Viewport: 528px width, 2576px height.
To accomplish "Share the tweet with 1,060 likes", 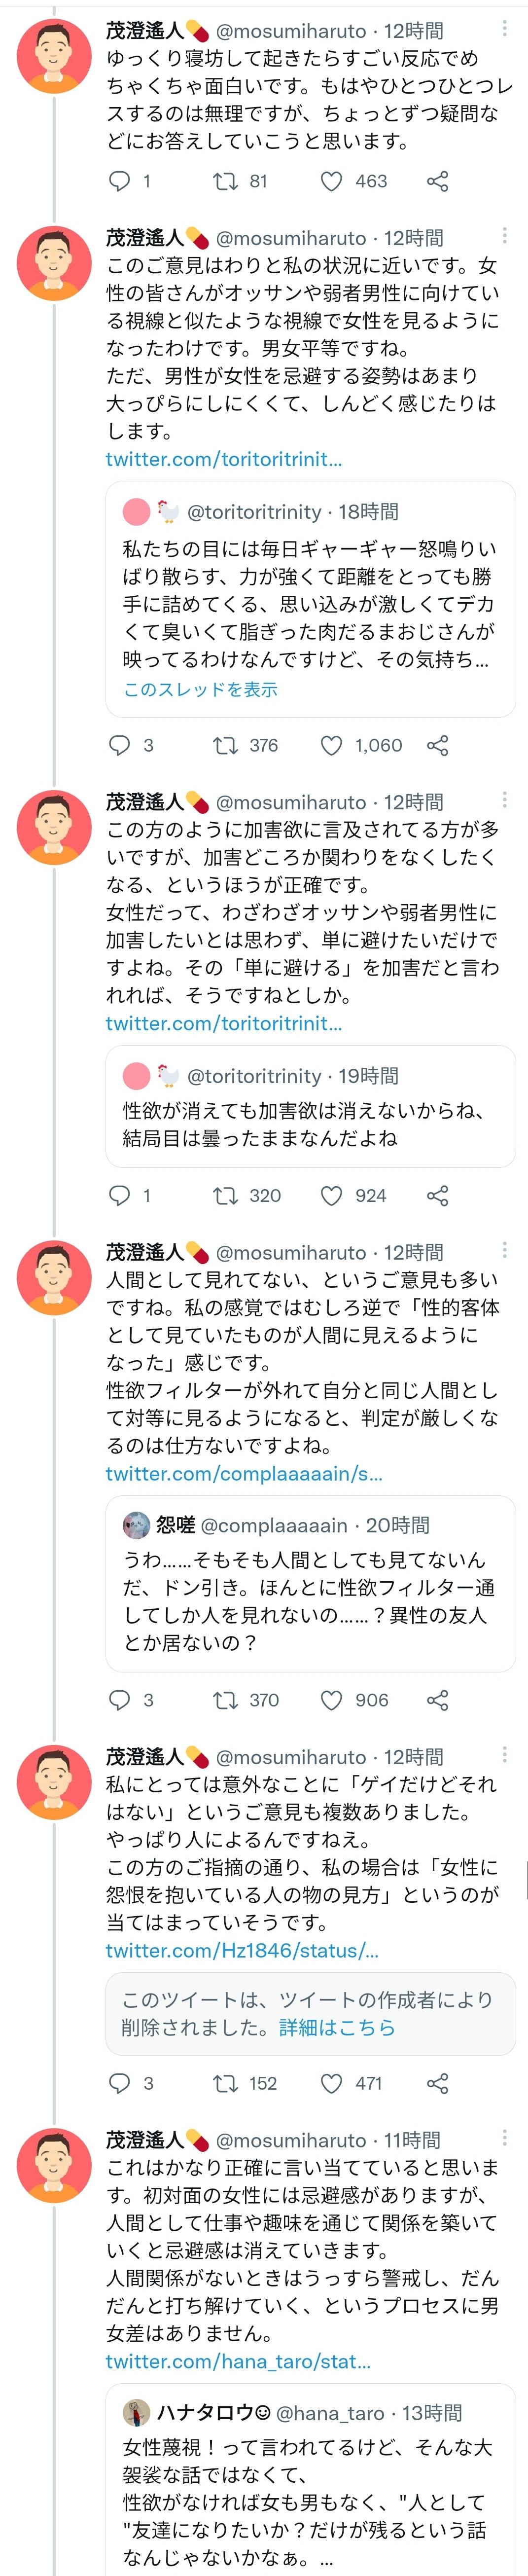I will pyautogui.click(x=437, y=745).
